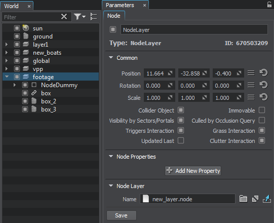
Task: Reset the Rotation values
Action: 263,85
